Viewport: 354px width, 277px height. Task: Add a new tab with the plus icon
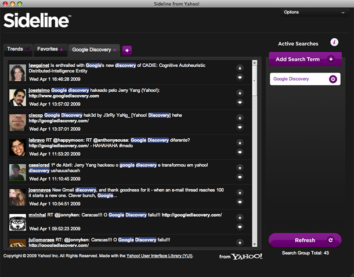[127, 51]
